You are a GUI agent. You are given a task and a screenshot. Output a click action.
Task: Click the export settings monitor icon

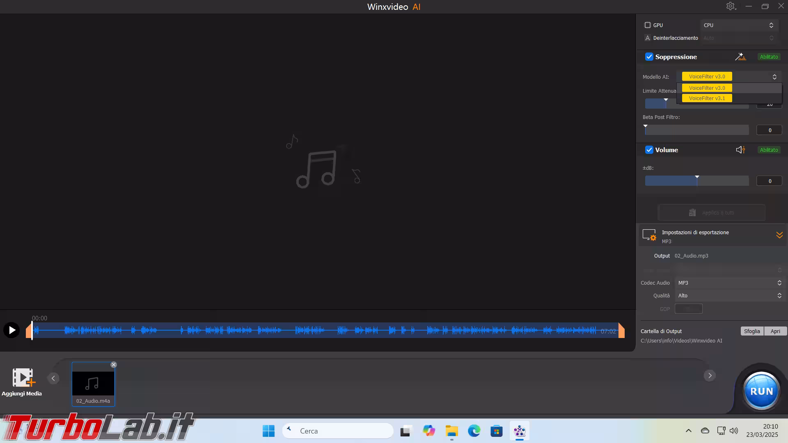tap(649, 235)
